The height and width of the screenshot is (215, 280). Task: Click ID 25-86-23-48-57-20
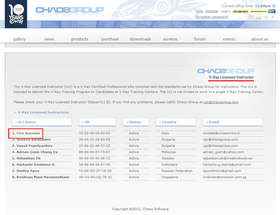click(x=95, y=146)
